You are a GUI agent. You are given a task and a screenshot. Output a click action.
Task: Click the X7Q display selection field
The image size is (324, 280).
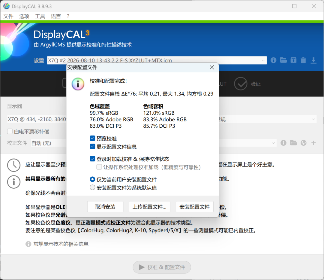point(37,119)
